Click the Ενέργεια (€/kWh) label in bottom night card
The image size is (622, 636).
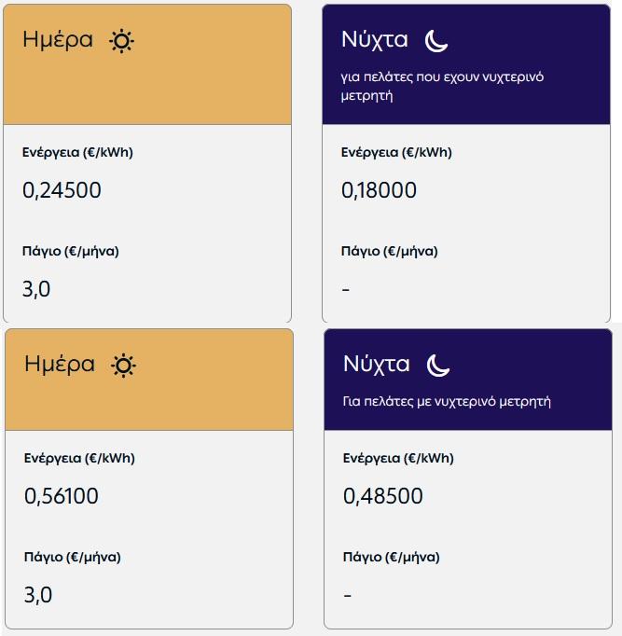tap(398, 458)
